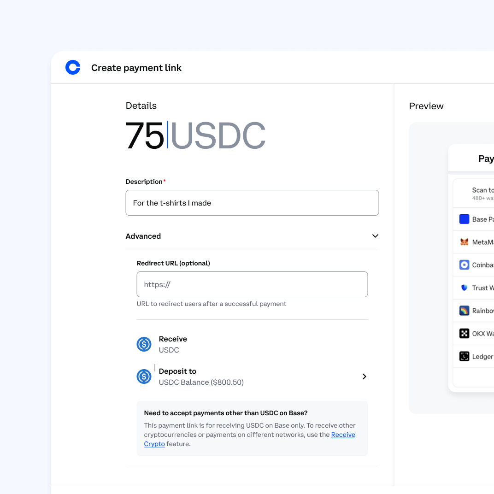Click the greyed USDC currency label
The height and width of the screenshot is (494, 494).
point(218,135)
